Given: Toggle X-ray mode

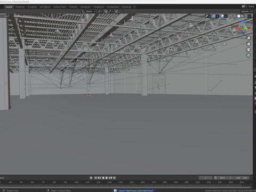Looking at the screenshot, I should point(230,16).
